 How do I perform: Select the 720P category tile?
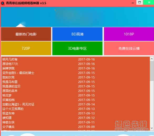click(x=26, y=48)
